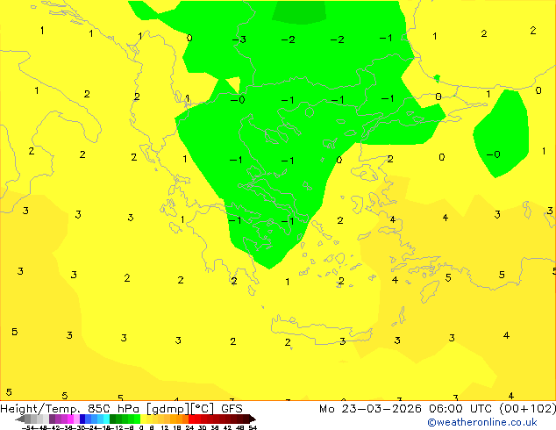This screenshot has width=556, height=430.
Task: Click the legend scale label '24'
Action: click(189, 427)
